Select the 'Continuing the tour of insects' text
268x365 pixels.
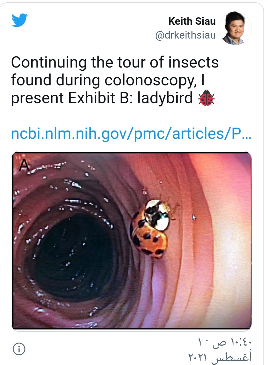pyautogui.click(x=115, y=62)
